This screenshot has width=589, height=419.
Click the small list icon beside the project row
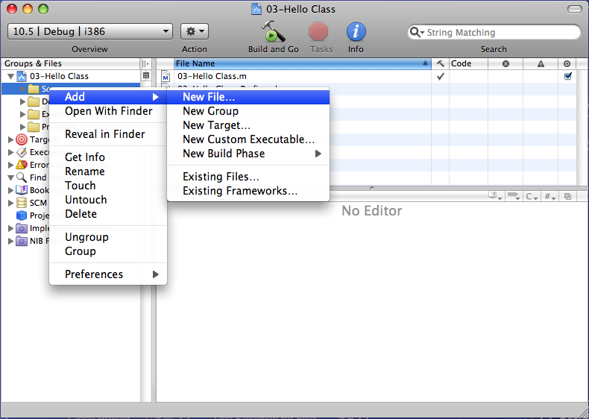coord(145,75)
